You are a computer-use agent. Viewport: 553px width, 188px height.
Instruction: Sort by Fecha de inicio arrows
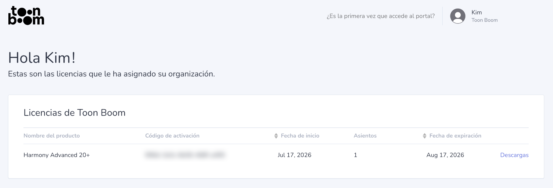click(276, 136)
